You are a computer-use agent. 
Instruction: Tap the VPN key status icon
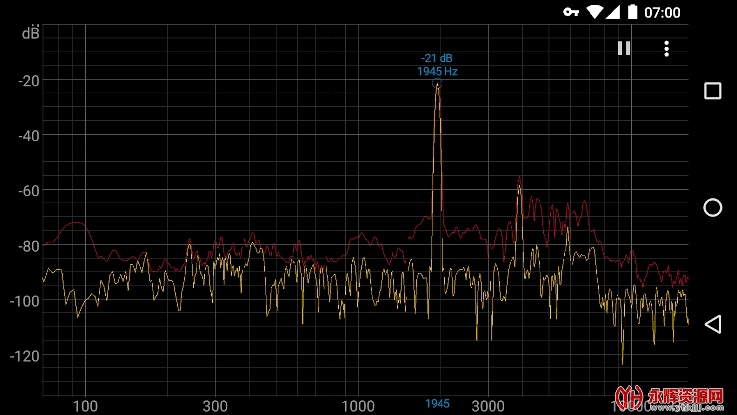571,12
